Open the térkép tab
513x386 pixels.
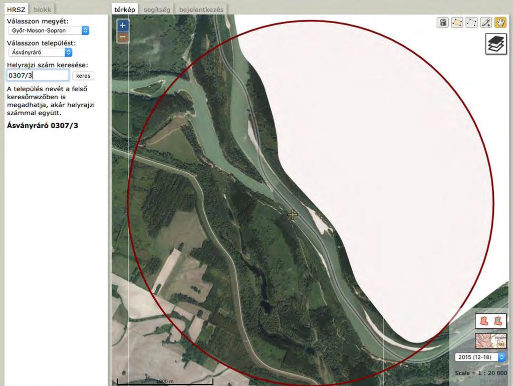[x=125, y=10]
